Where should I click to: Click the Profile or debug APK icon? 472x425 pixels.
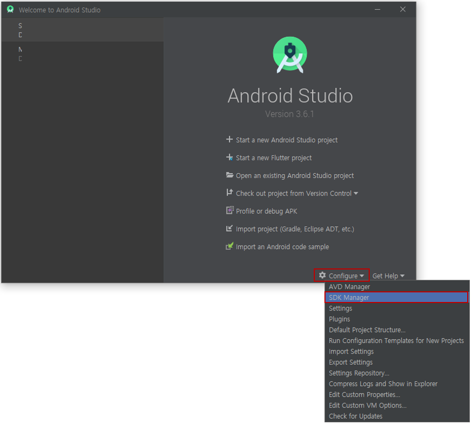230,210
